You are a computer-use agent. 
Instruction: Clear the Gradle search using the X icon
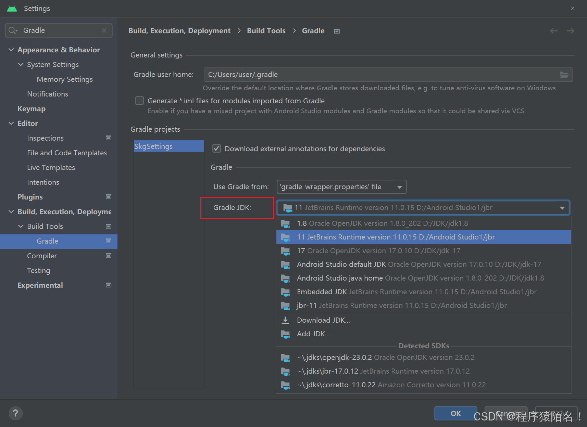[x=104, y=30]
